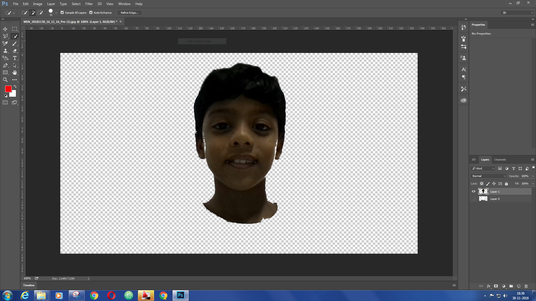Open the Layers panel options menu

532,160
